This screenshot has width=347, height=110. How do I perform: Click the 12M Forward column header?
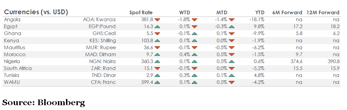point(323,13)
